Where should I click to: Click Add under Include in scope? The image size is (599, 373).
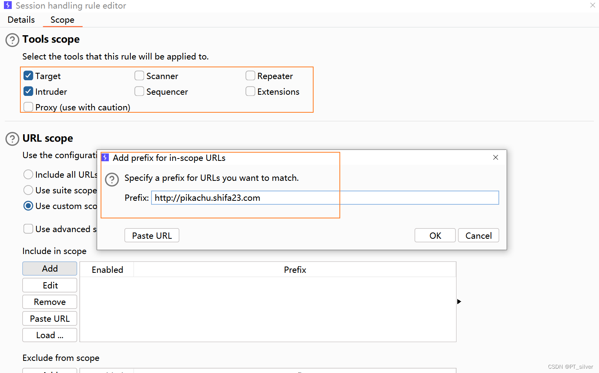[50, 268]
